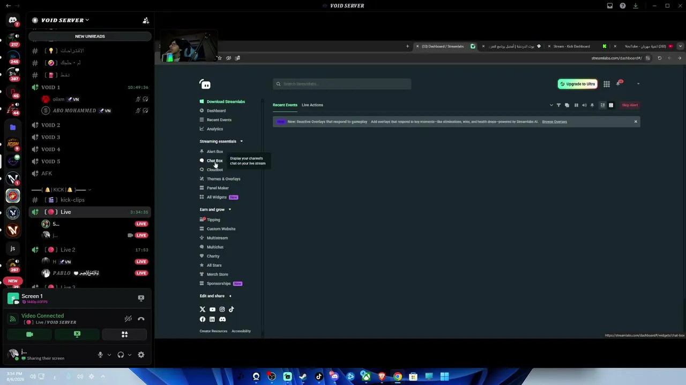Open Alert Box in the sidebar
This screenshot has width=686, height=385.
(215, 151)
